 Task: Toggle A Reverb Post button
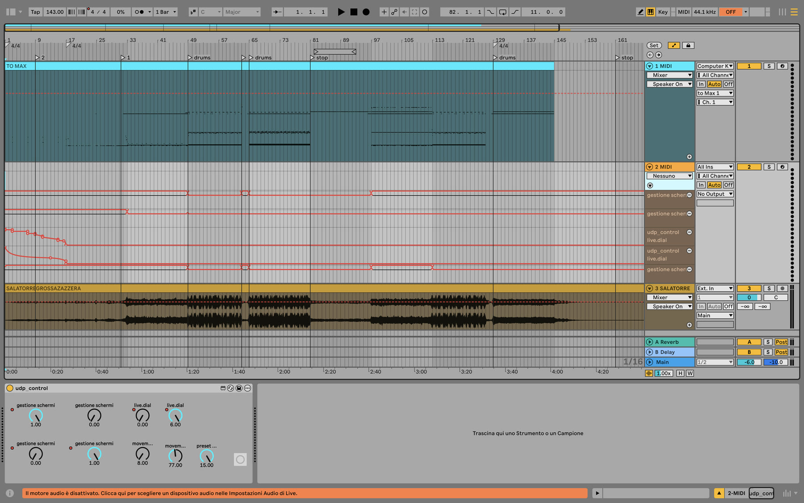pyautogui.click(x=781, y=342)
